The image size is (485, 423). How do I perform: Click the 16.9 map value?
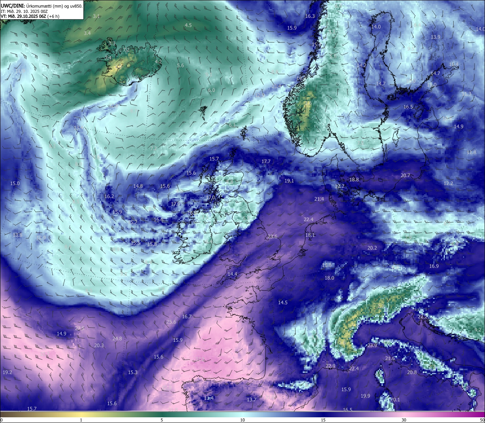[x=434, y=266]
